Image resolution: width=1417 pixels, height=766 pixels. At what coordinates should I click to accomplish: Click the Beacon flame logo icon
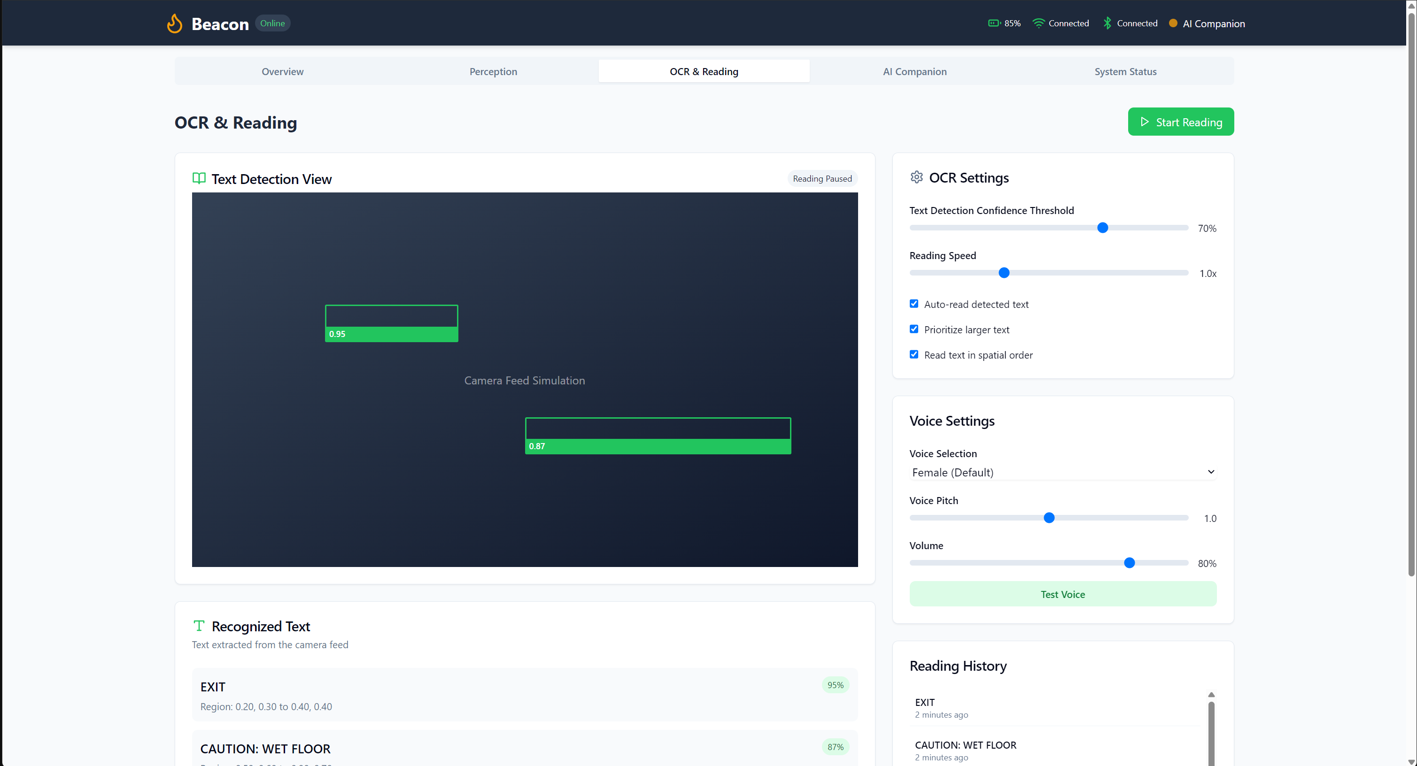pyautogui.click(x=174, y=23)
